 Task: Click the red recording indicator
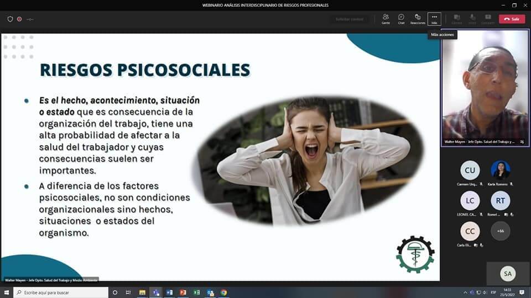pos(19,19)
